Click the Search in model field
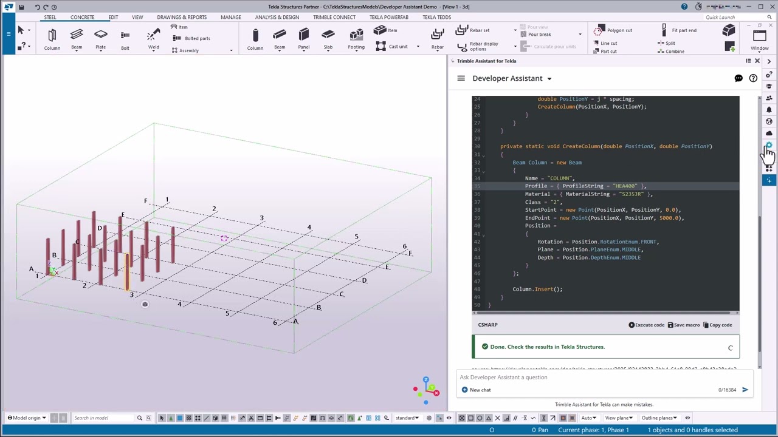 point(103,418)
